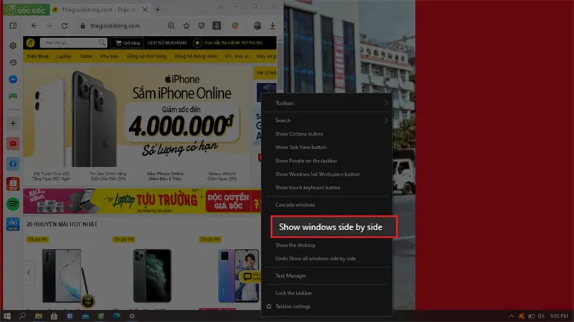Viewport: 574px width, 322px height.
Task: Open the game controller sidebar icon
Action: tap(13, 96)
